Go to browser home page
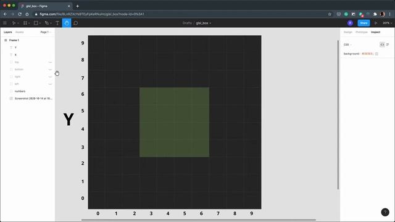Image resolution: width=395 pixels, height=222 pixels. coord(27,14)
